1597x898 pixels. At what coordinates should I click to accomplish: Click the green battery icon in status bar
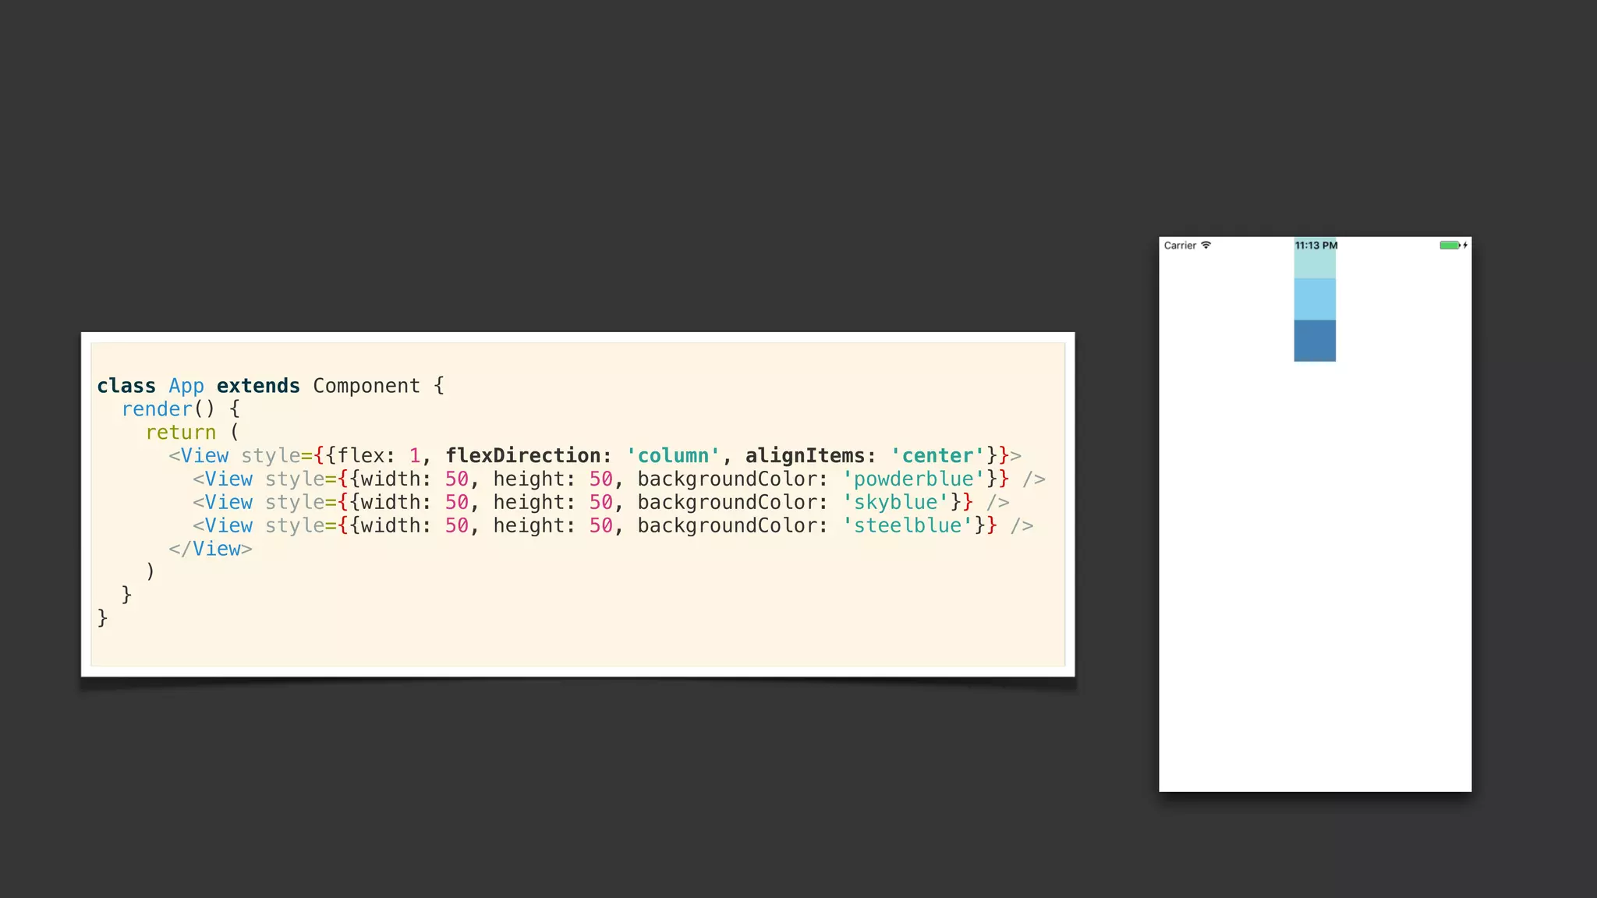click(1450, 245)
